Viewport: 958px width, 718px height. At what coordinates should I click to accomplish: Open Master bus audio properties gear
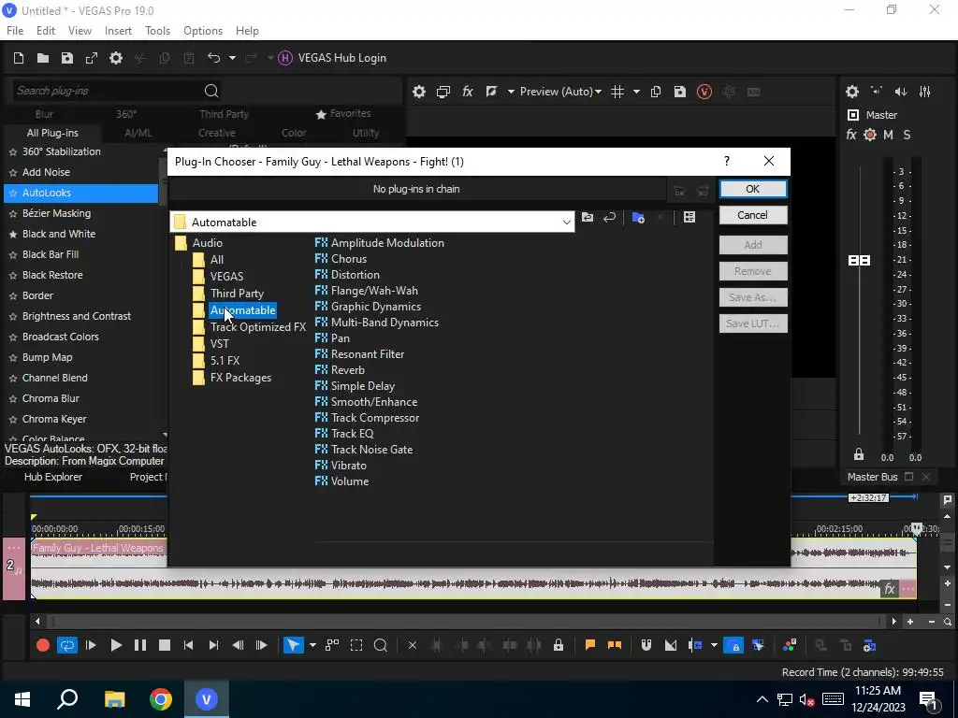[852, 92]
